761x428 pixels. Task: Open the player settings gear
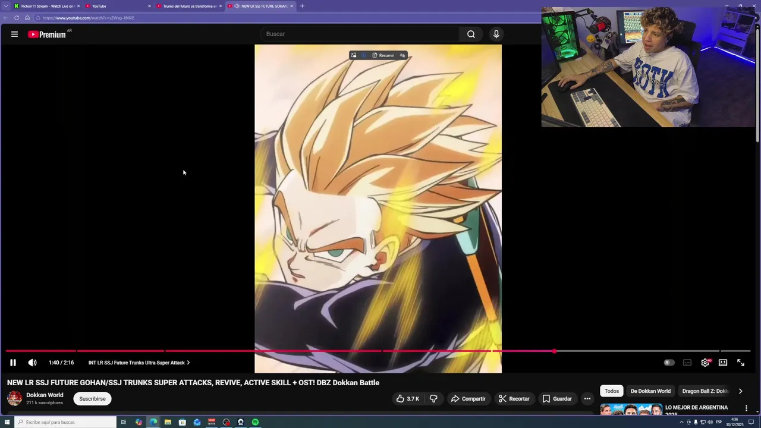click(x=705, y=363)
